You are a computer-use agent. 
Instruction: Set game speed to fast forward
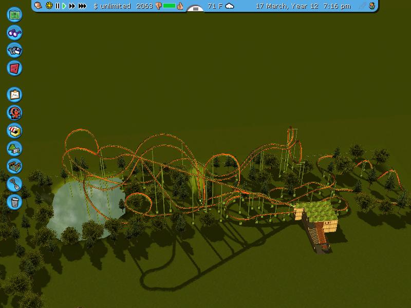point(72,6)
